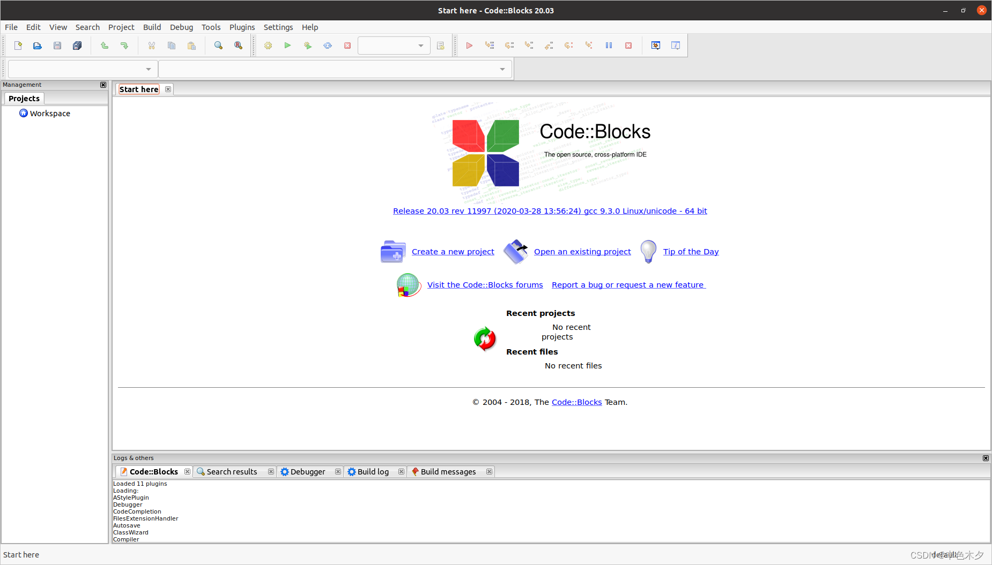Switch to the Debugger log tab
The image size is (992, 565).
tap(308, 472)
